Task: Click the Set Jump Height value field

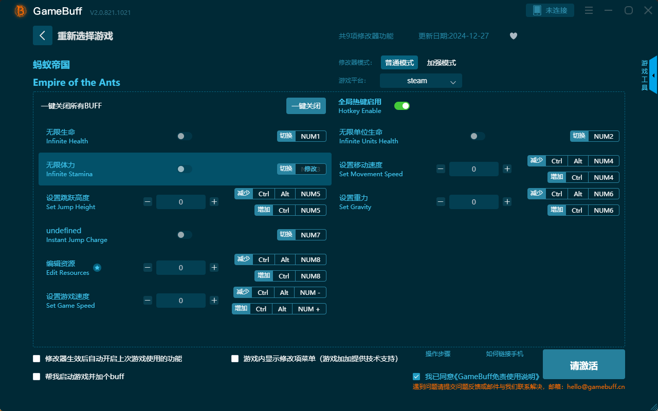Action: (181, 202)
